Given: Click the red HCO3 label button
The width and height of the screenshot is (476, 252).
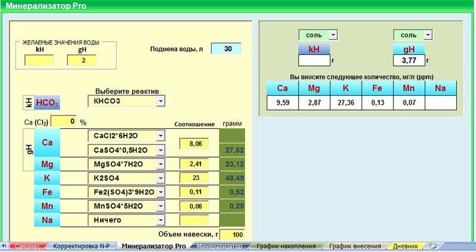Looking at the screenshot, I should 48,102.
